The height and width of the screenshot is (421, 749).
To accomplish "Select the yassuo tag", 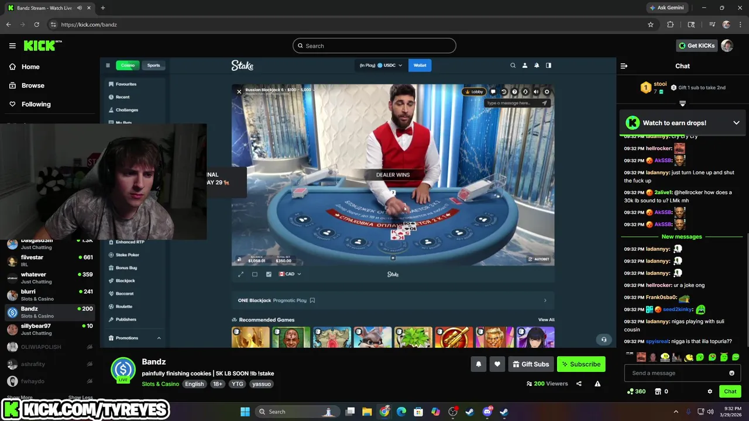I will (x=262, y=384).
